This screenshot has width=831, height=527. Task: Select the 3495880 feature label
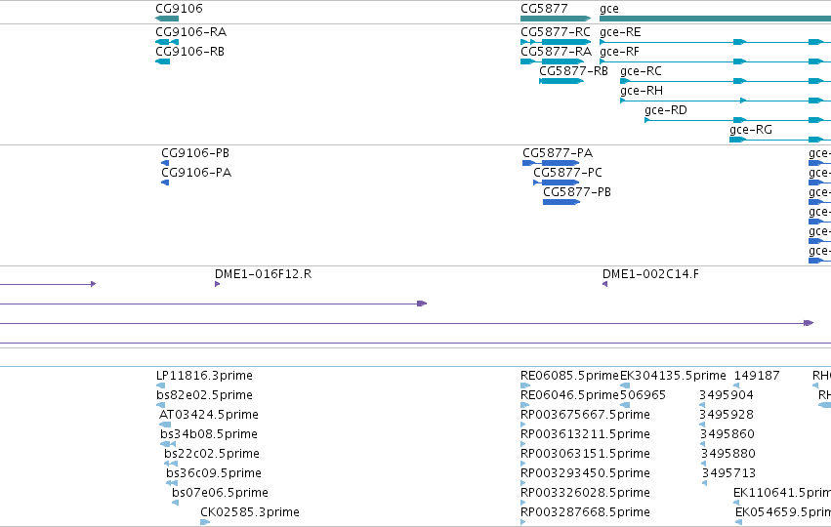point(728,454)
